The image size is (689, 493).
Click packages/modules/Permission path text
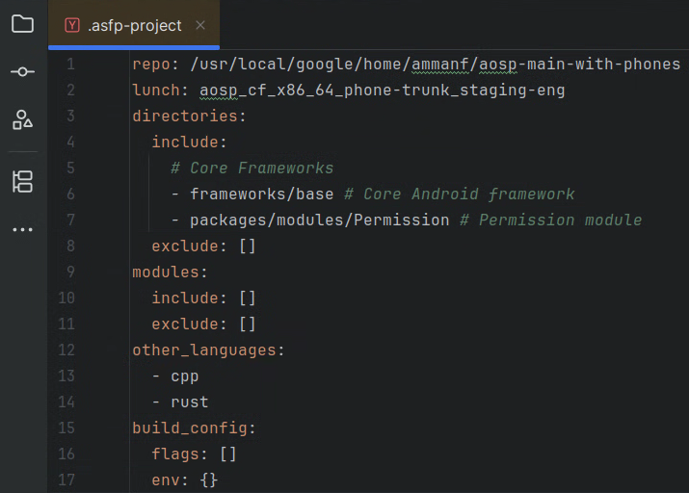pos(319,221)
